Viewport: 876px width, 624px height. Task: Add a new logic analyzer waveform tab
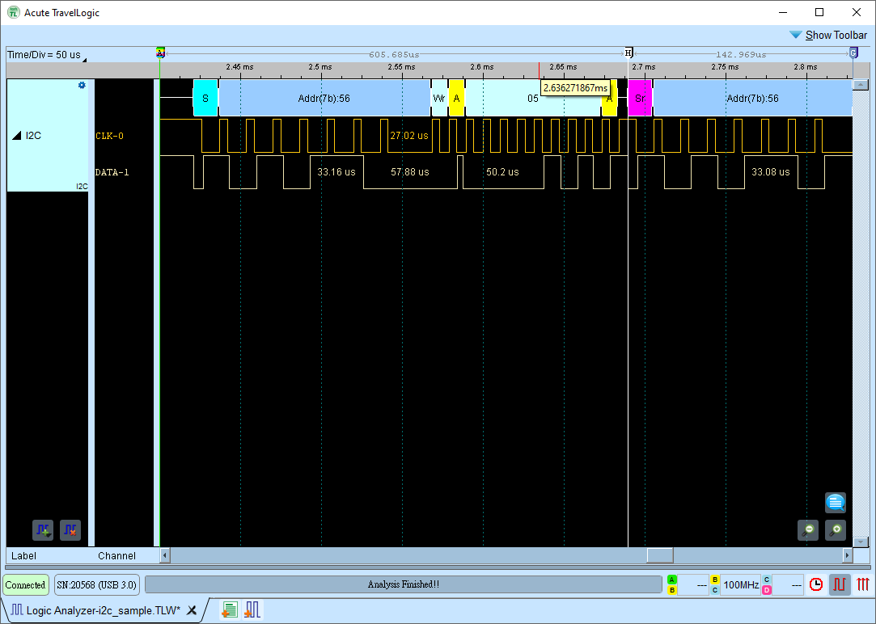click(252, 610)
